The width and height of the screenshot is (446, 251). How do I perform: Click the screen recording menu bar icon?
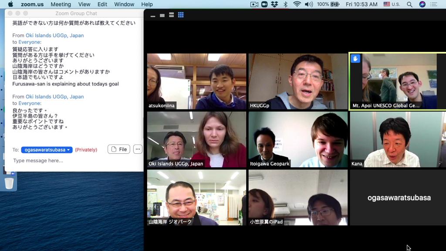click(254, 4)
